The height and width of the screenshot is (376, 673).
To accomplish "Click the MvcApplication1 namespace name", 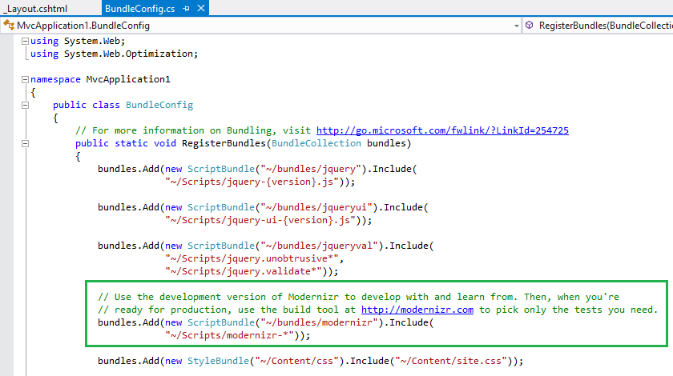I will 128,79.
